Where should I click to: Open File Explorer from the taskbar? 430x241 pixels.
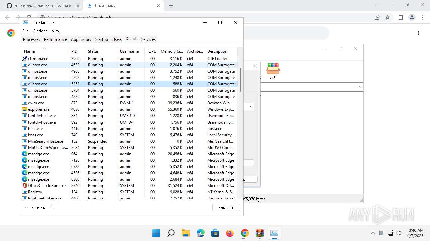[x=185, y=233]
